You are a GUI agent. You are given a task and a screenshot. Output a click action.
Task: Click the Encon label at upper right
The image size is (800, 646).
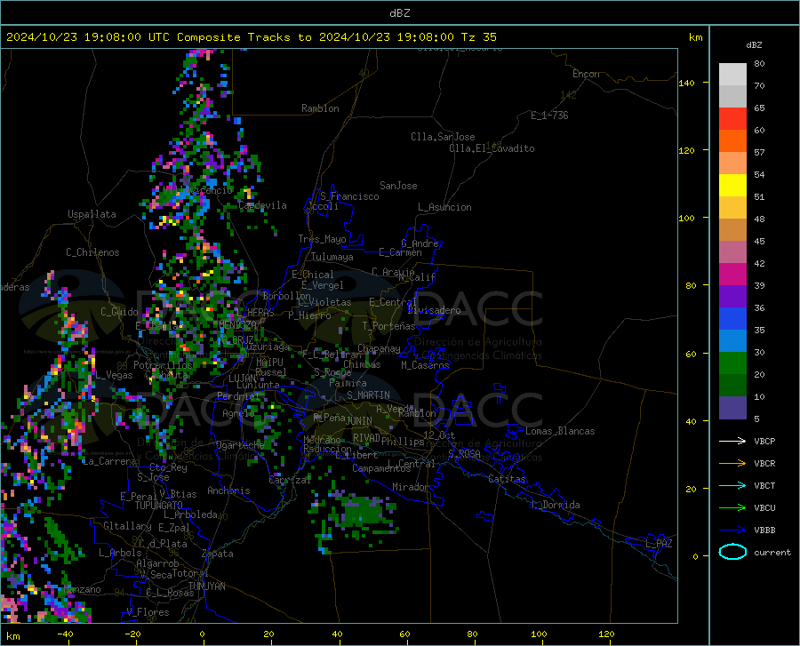(586, 74)
